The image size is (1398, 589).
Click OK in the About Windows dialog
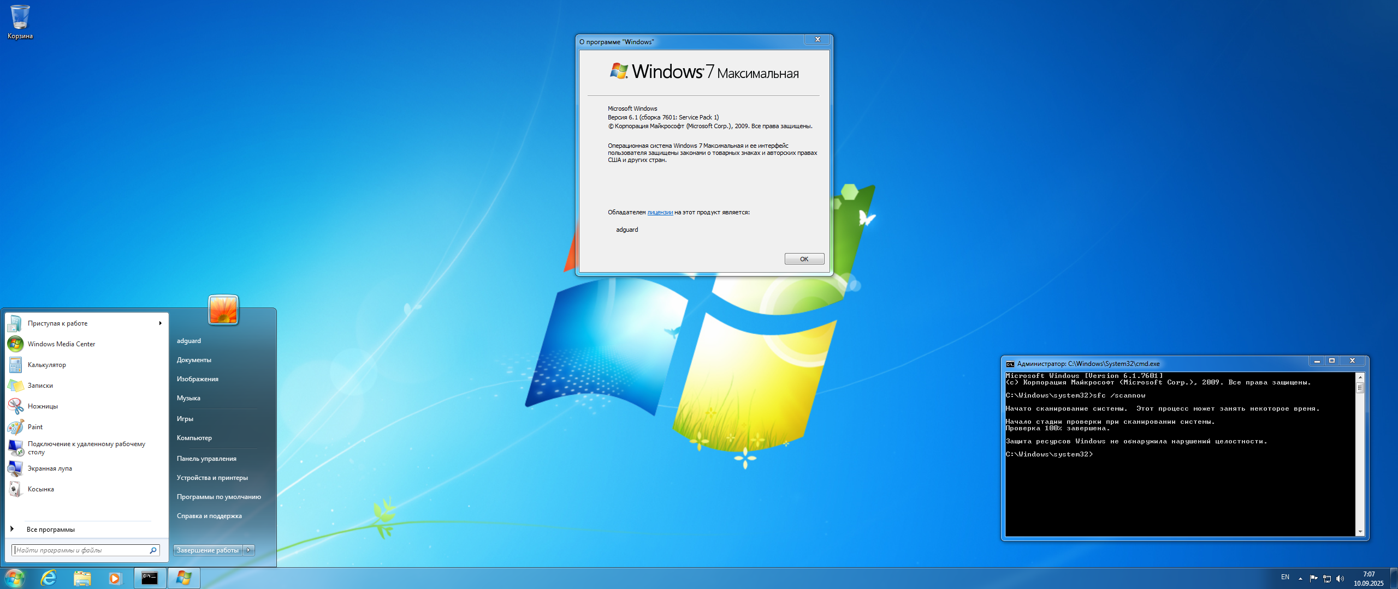(804, 259)
